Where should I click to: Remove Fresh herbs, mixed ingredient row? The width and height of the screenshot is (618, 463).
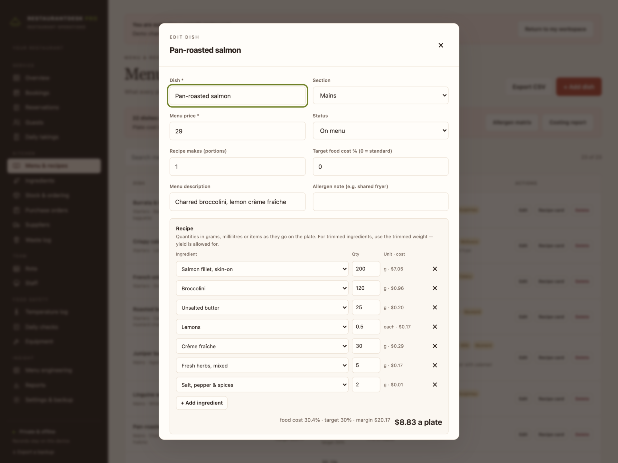[x=435, y=365]
